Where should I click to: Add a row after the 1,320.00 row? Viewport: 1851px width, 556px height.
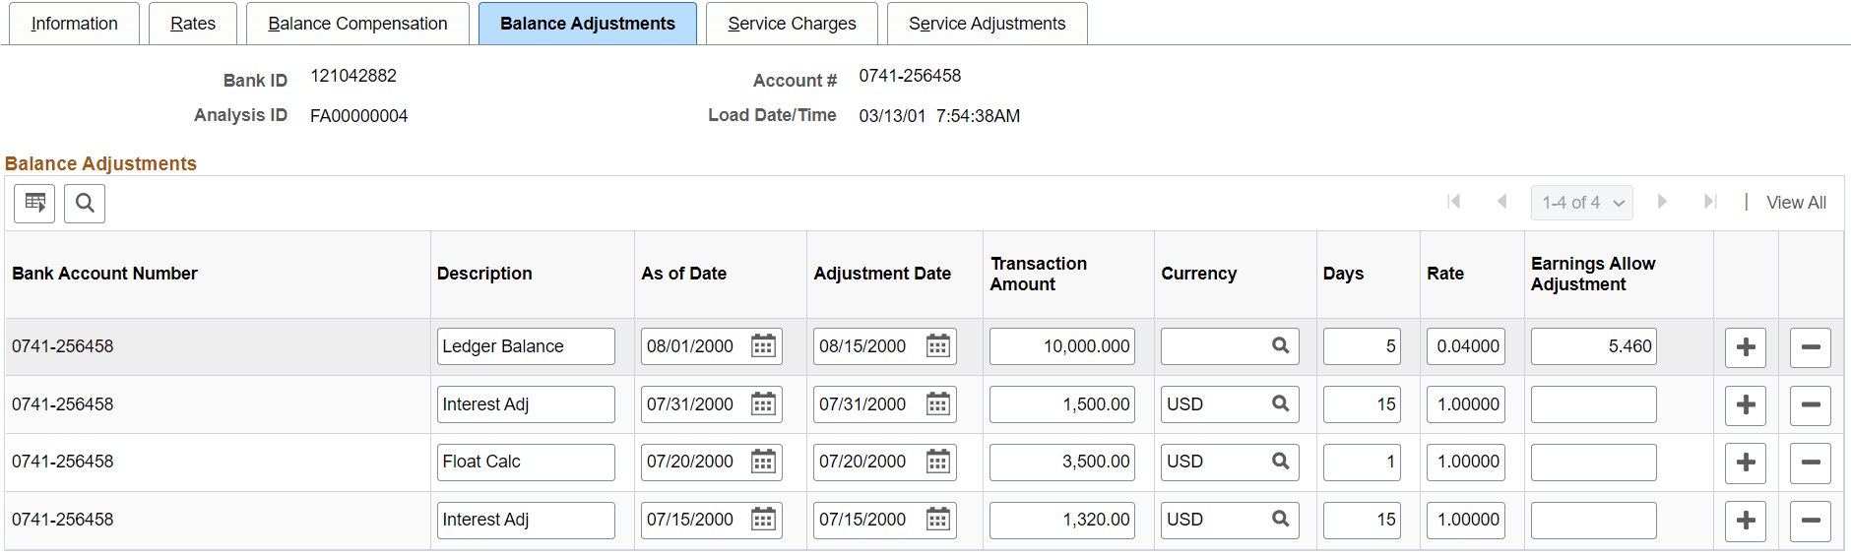coord(1746,521)
